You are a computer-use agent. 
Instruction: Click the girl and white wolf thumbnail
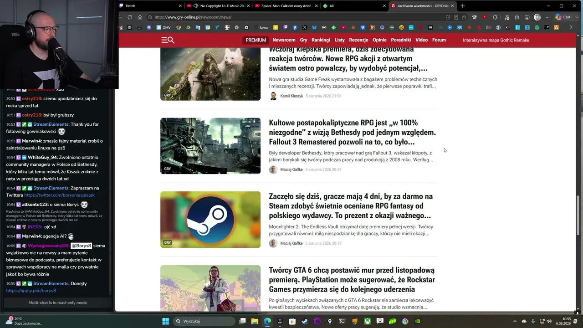(210, 73)
